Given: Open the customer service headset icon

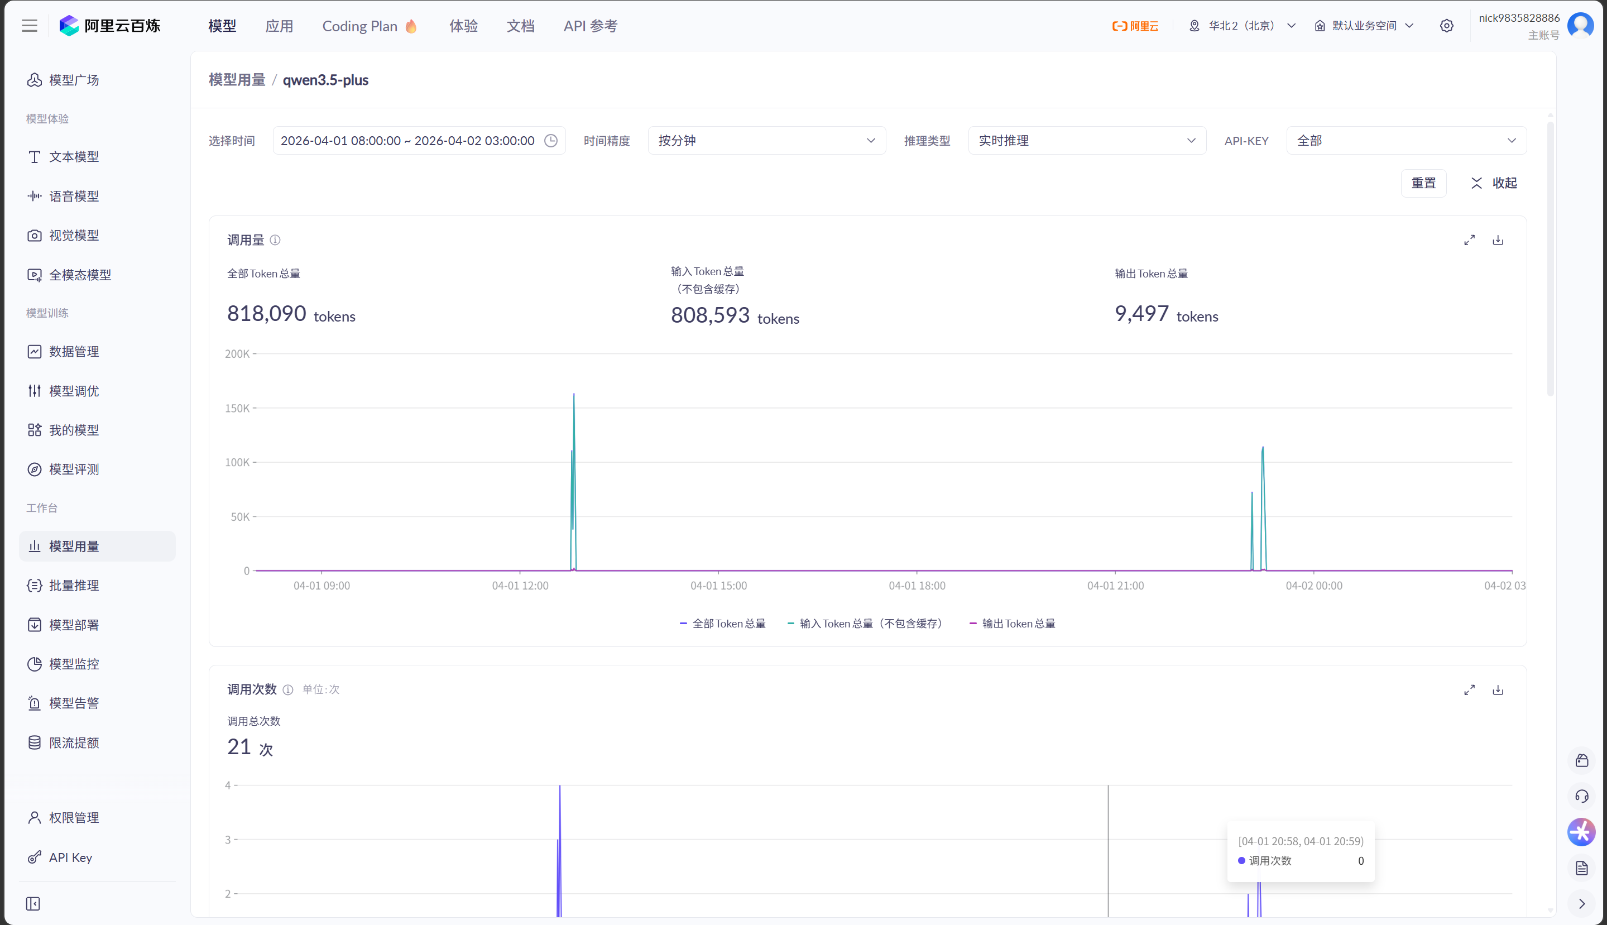Looking at the screenshot, I should (1581, 796).
